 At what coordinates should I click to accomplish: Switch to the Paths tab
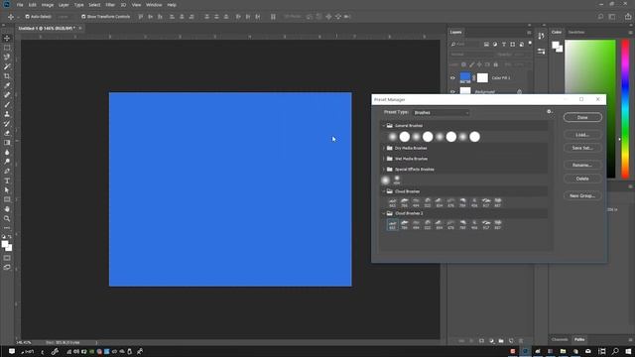[x=579, y=339]
